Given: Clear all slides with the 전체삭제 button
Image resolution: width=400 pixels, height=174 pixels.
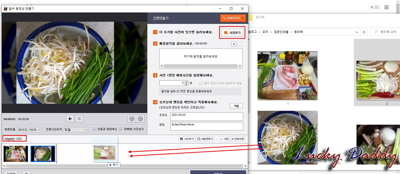Looking at the screenshot, I should [x=237, y=139].
